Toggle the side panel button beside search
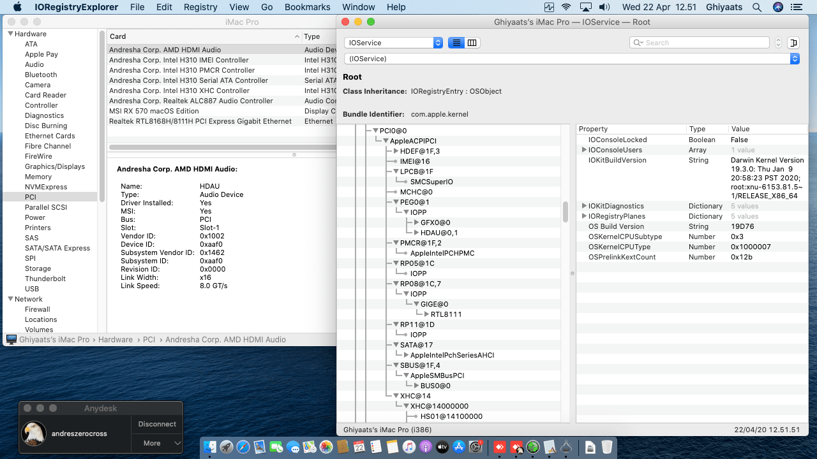The width and height of the screenshot is (817, 459). pos(793,43)
